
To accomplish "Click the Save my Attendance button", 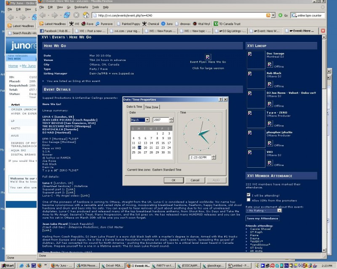I will pos(262,218).
